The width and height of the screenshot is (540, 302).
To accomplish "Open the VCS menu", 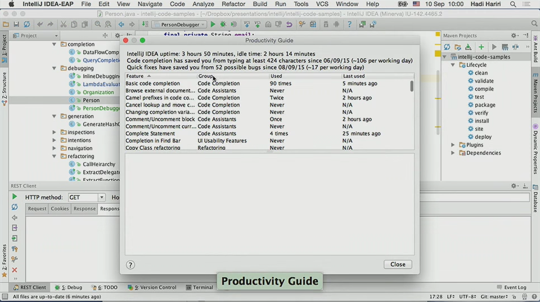I will 322,4.
